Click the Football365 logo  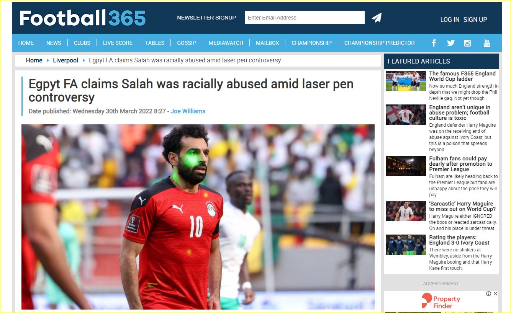pyautogui.click(x=82, y=18)
